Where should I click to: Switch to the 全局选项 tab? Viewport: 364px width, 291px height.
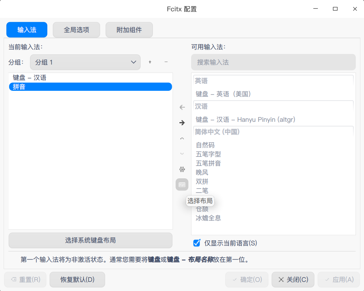[x=76, y=30]
